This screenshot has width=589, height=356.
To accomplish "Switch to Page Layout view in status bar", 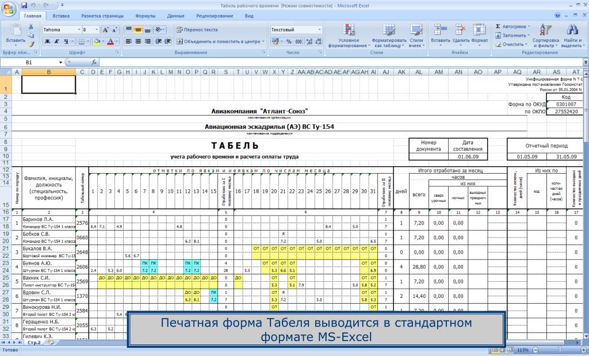I will tap(502, 350).
